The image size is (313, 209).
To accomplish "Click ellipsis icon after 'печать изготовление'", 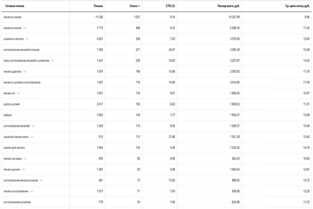I will [x=32, y=191].
